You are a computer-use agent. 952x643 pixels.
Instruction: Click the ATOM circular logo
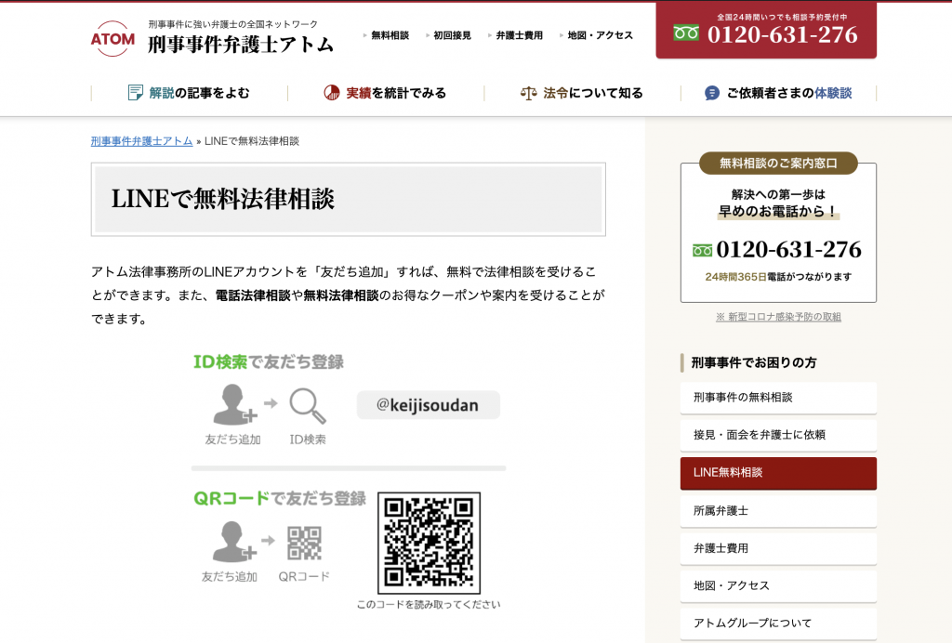point(112,39)
